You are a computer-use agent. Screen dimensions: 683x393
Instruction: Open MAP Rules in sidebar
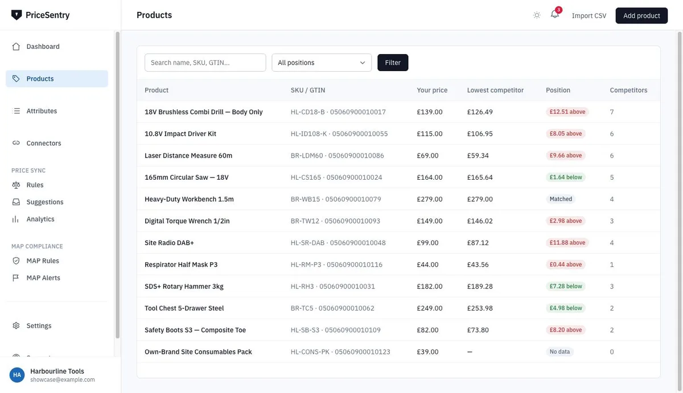57,260
